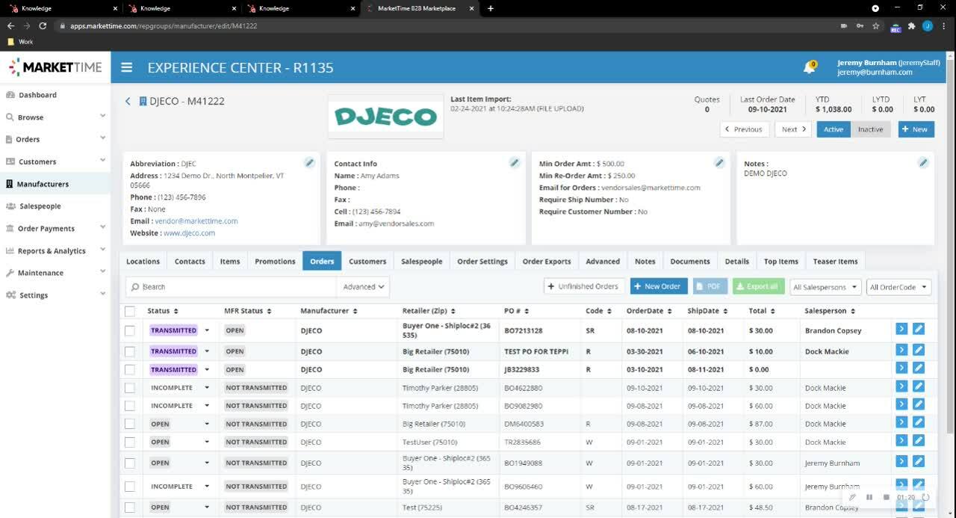Expand the Orders sidebar menu
This screenshot has height=518, width=956.
55,139
